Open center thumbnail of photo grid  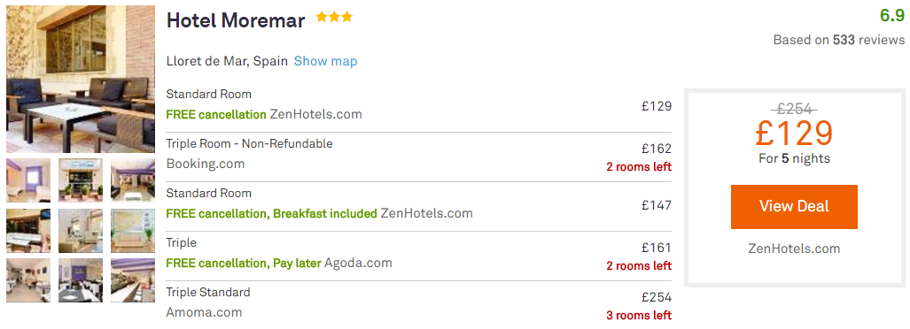coord(81,231)
